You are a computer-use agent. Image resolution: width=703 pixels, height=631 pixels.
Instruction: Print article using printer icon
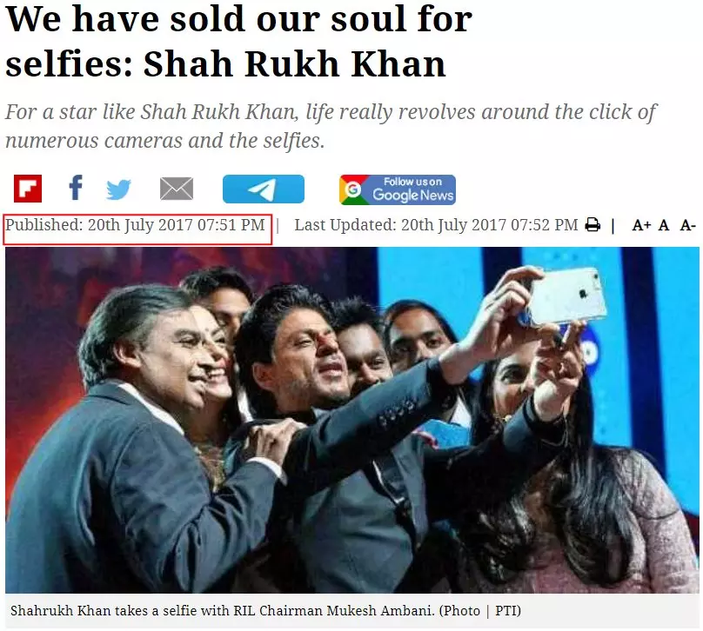coord(593,225)
